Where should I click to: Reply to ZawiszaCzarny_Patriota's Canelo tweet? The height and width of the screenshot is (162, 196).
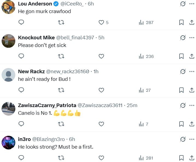[x=21, y=124]
